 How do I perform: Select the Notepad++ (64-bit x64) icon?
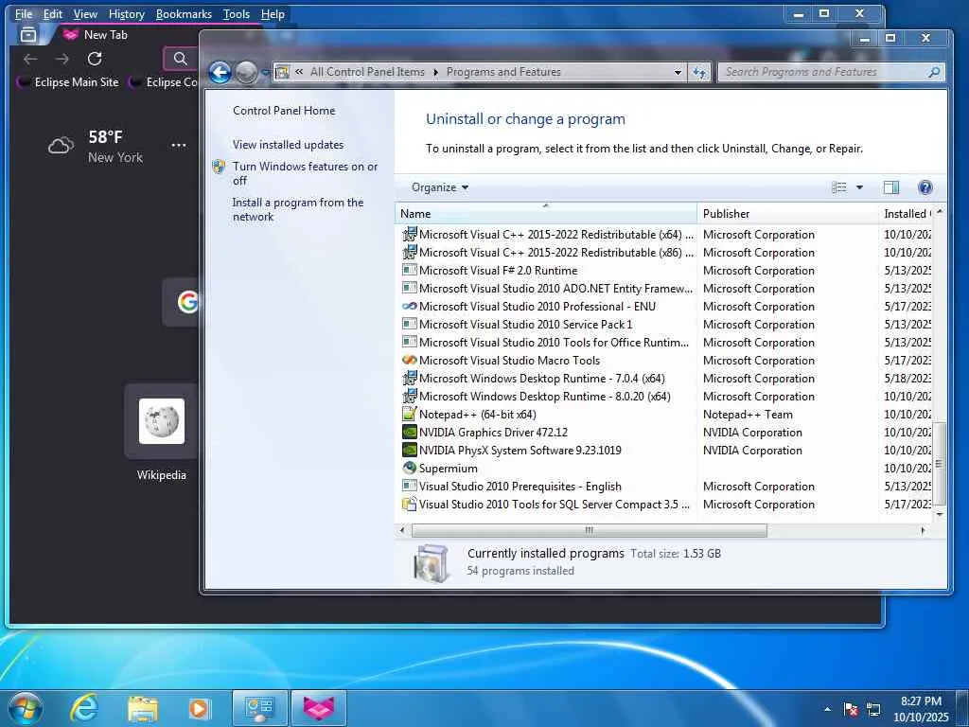(x=409, y=414)
